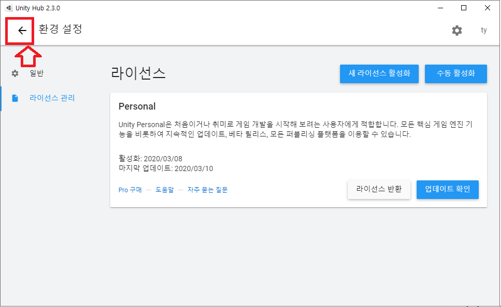The width and height of the screenshot is (501, 307).
Task: Open the 자주 묻는 질문 link
Action: pyautogui.click(x=208, y=190)
